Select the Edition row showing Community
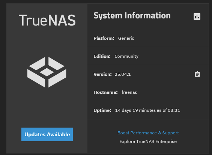This screenshot has width=212, height=155. coord(148,56)
